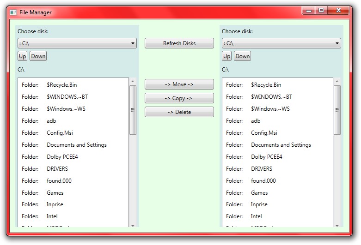Click the -> Move -> button
The width and height of the screenshot is (361, 245).
(x=179, y=84)
